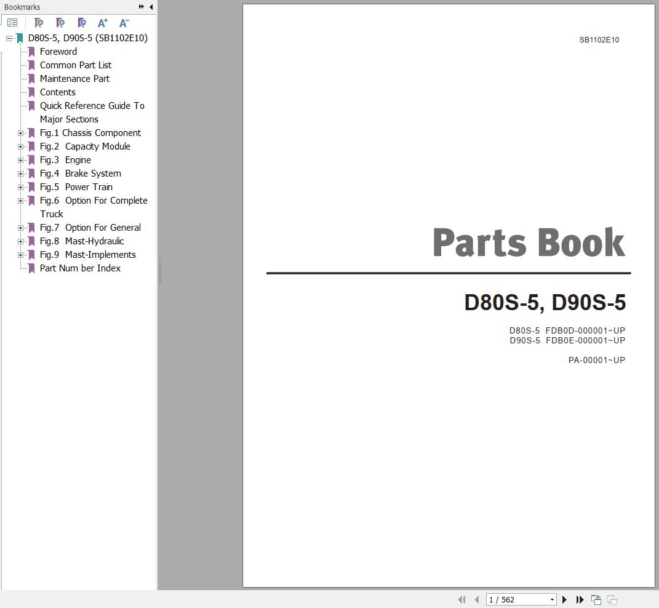Image resolution: width=659 pixels, height=608 pixels.
Task: Open the Foreword bookmark
Action: click(x=58, y=52)
